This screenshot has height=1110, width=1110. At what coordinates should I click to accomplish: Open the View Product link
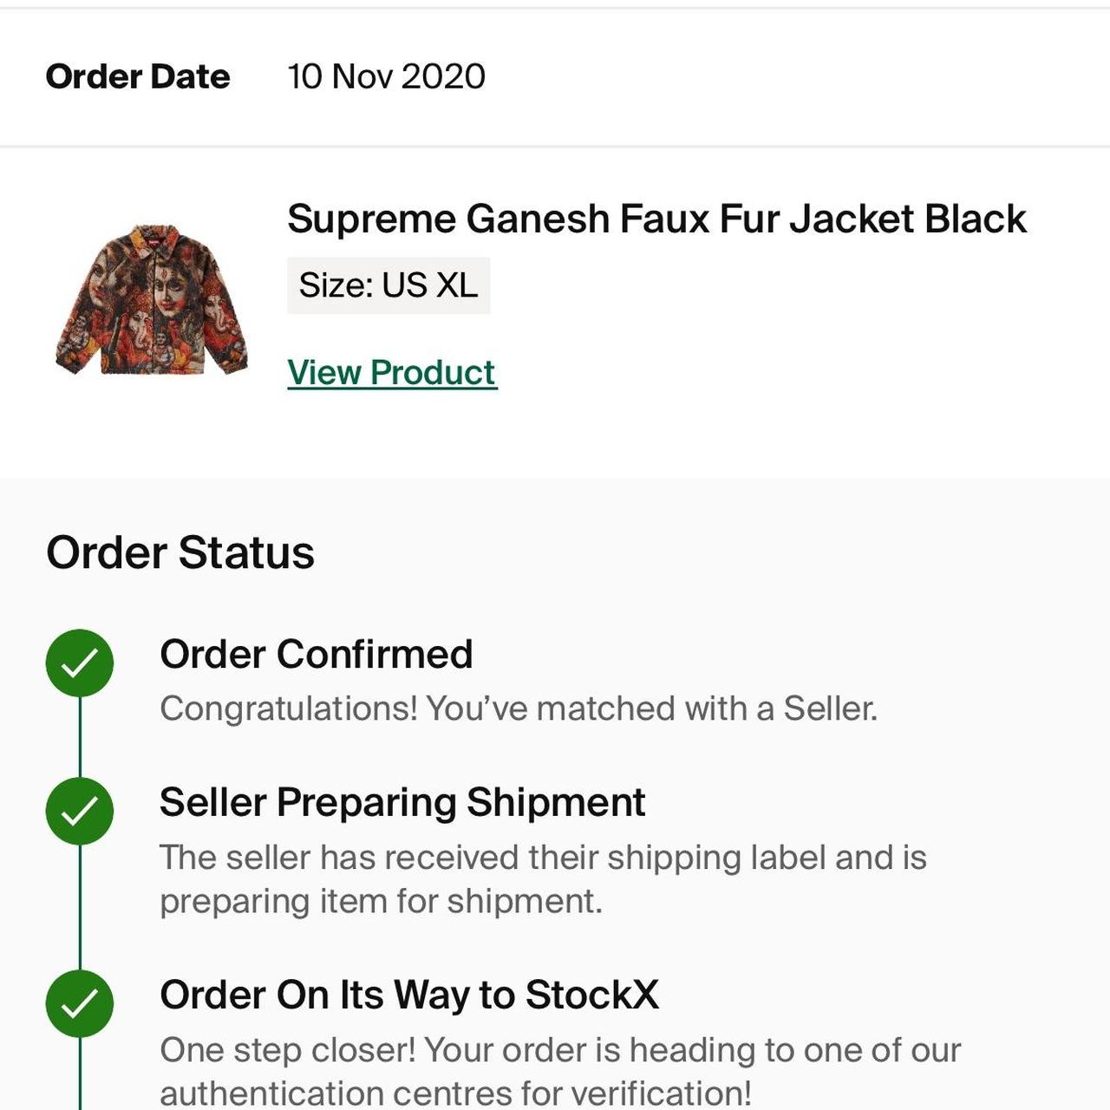[392, 373]
